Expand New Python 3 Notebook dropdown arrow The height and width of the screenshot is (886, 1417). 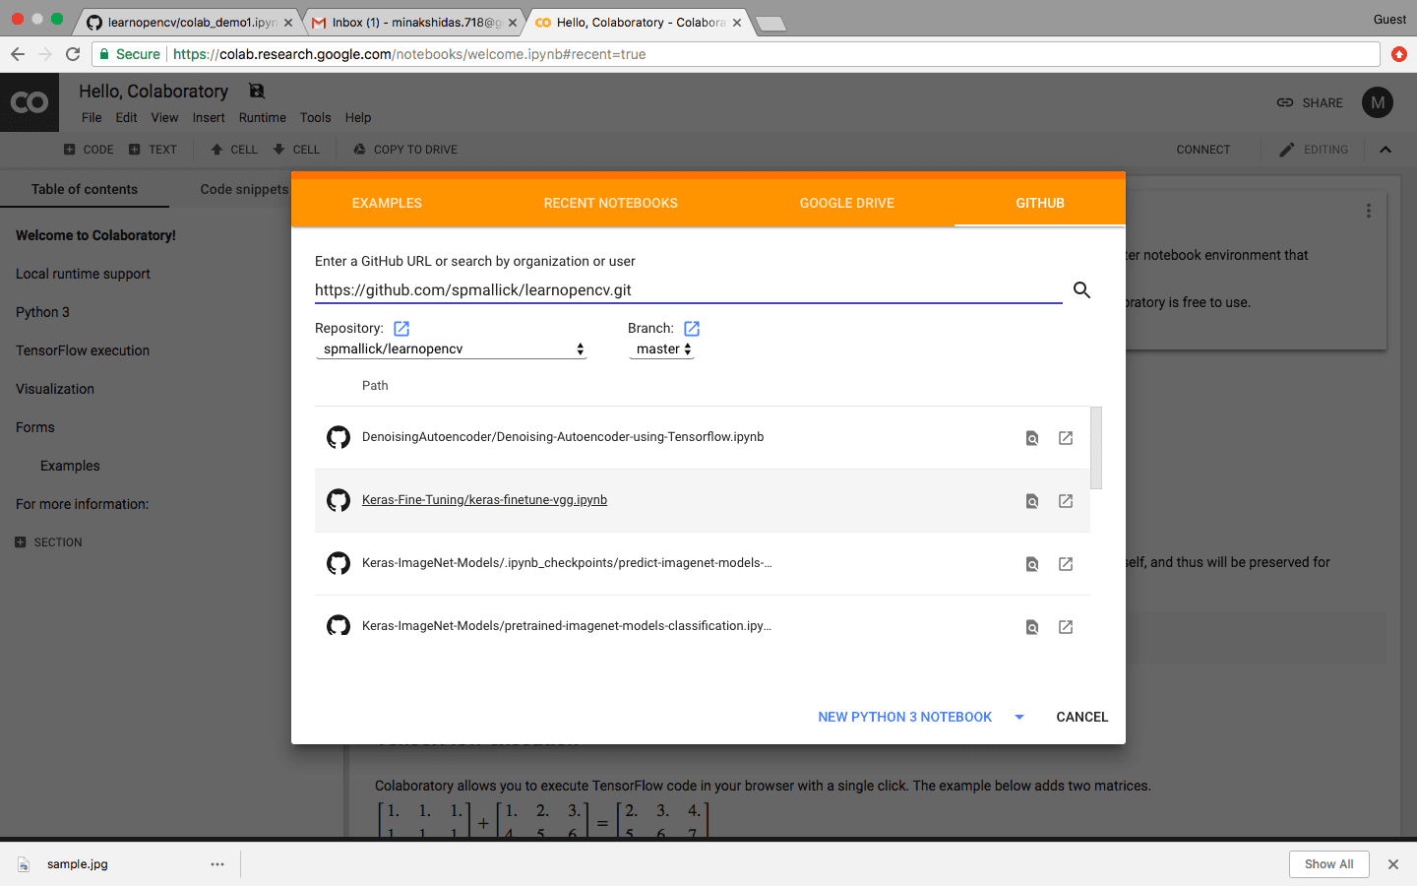1019,717
